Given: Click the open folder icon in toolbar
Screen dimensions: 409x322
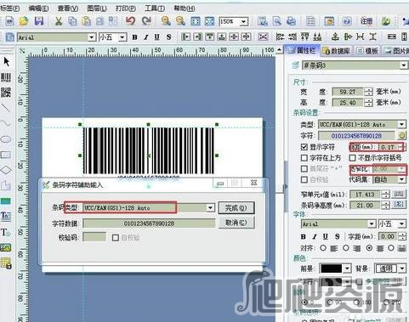Looking at the screenshot, I should [x=24, y=21].
